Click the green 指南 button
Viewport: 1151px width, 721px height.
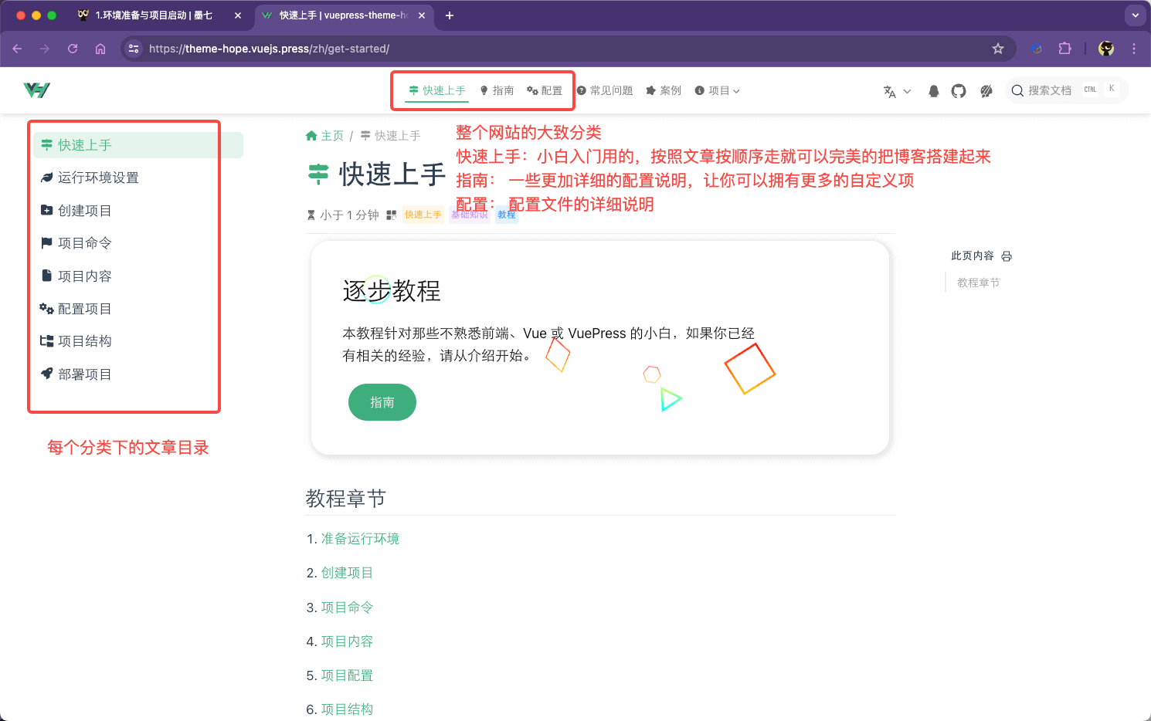(382, 402)
